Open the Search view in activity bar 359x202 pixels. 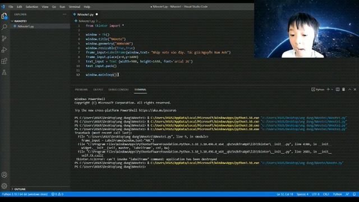pos(4,27)
